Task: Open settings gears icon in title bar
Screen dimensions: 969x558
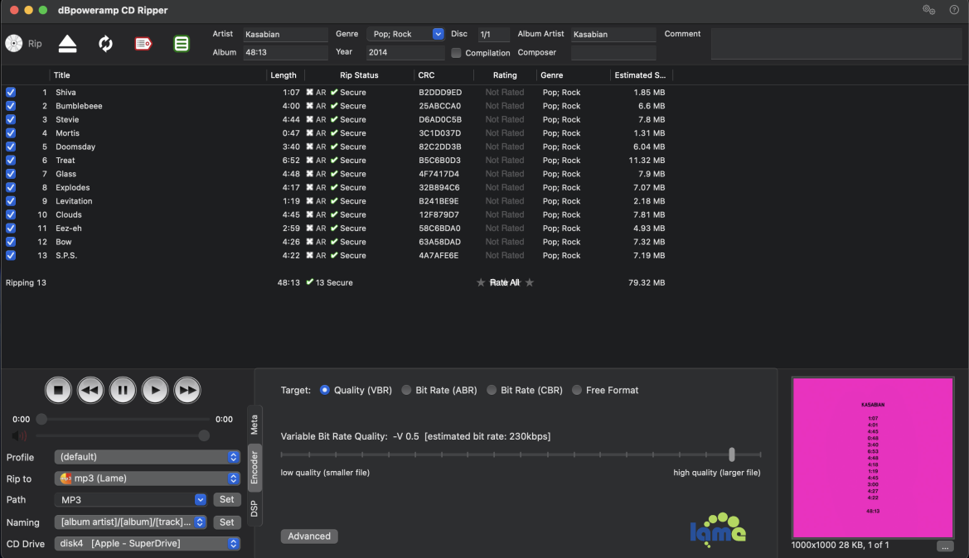Action: [928, 10]
